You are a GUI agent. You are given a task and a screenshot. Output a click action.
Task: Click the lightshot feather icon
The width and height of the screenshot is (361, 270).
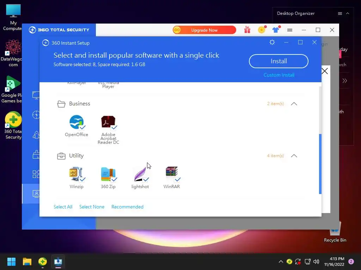pos(140,174)
